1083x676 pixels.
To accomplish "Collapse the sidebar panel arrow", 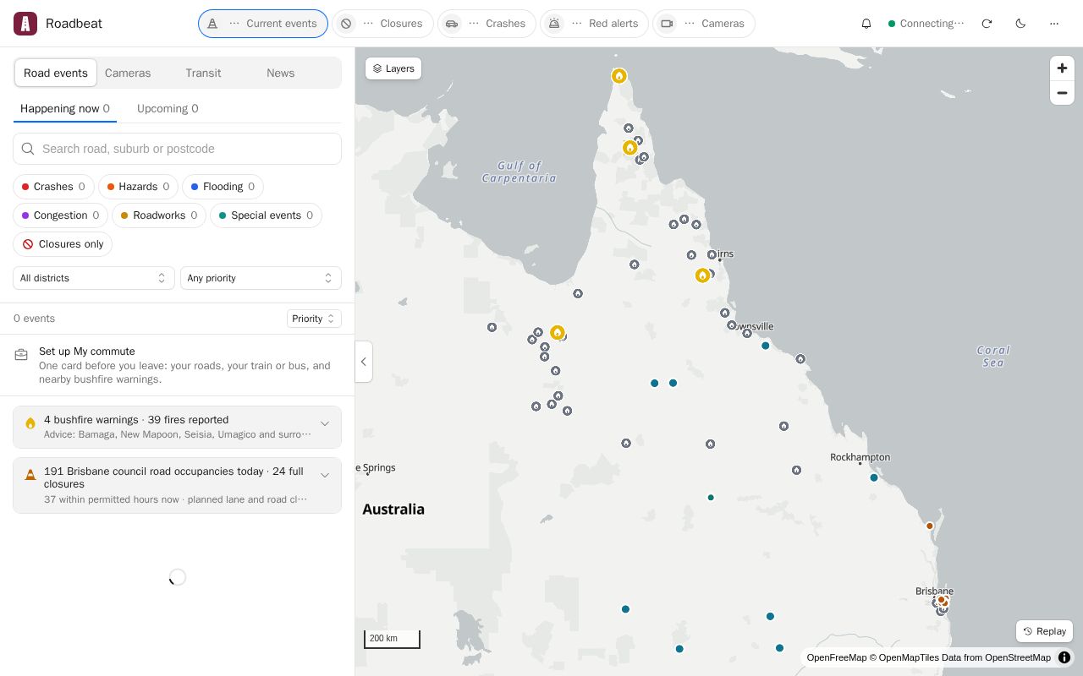I will pos(364,362).
